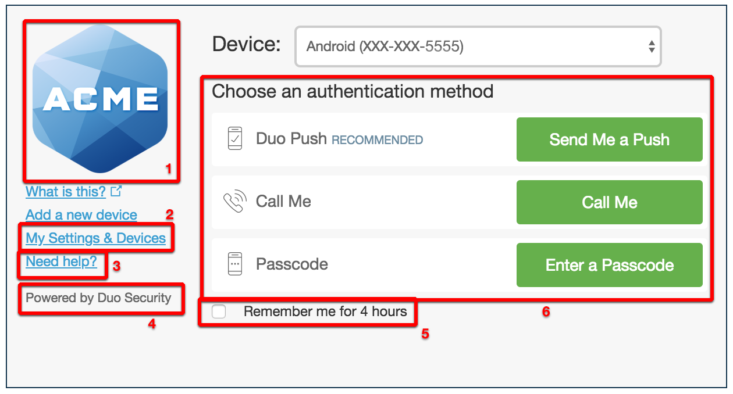Click the external link icon beside What is this?
733x394 pixels.
tap(116, 189)
